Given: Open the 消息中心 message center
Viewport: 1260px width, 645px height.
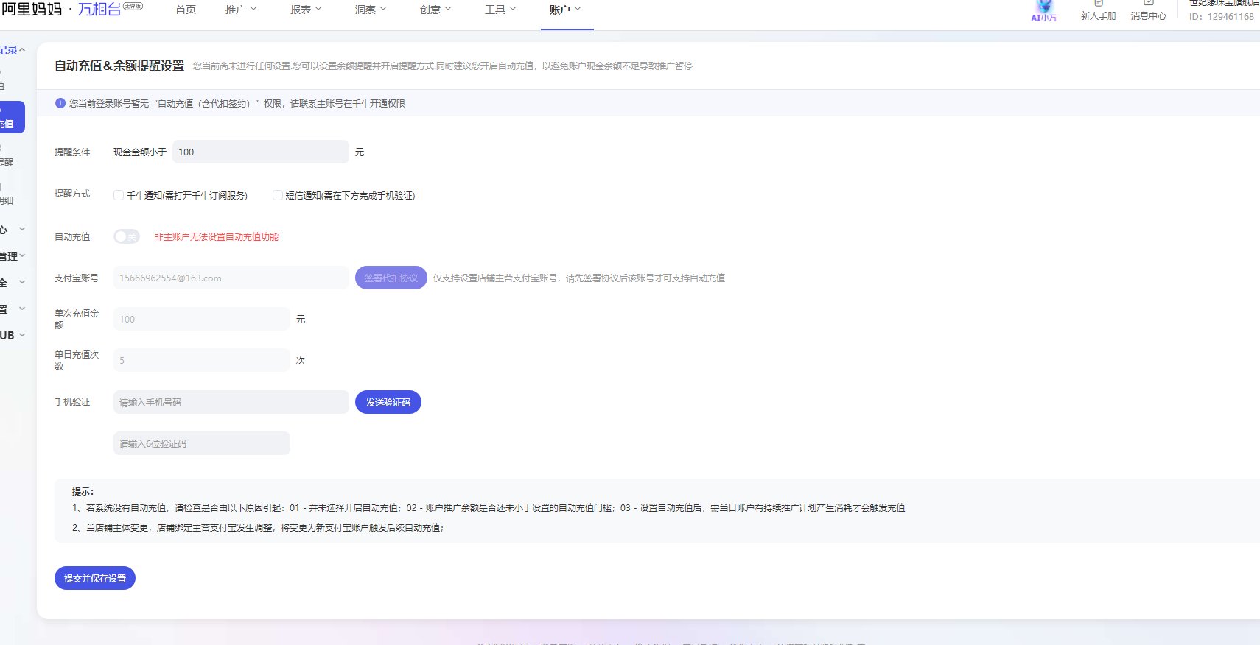Looking at the screenshot, I should 1148,11.
